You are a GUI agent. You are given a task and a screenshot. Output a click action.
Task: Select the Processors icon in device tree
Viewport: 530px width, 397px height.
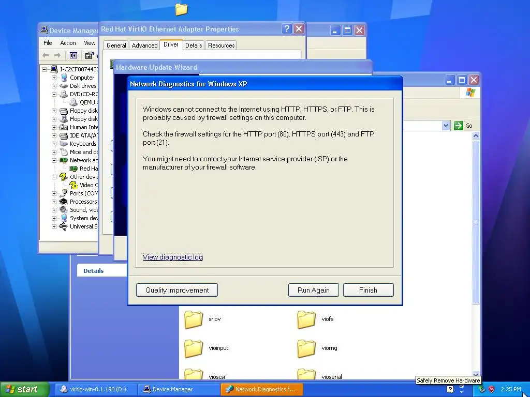[64, 202]
